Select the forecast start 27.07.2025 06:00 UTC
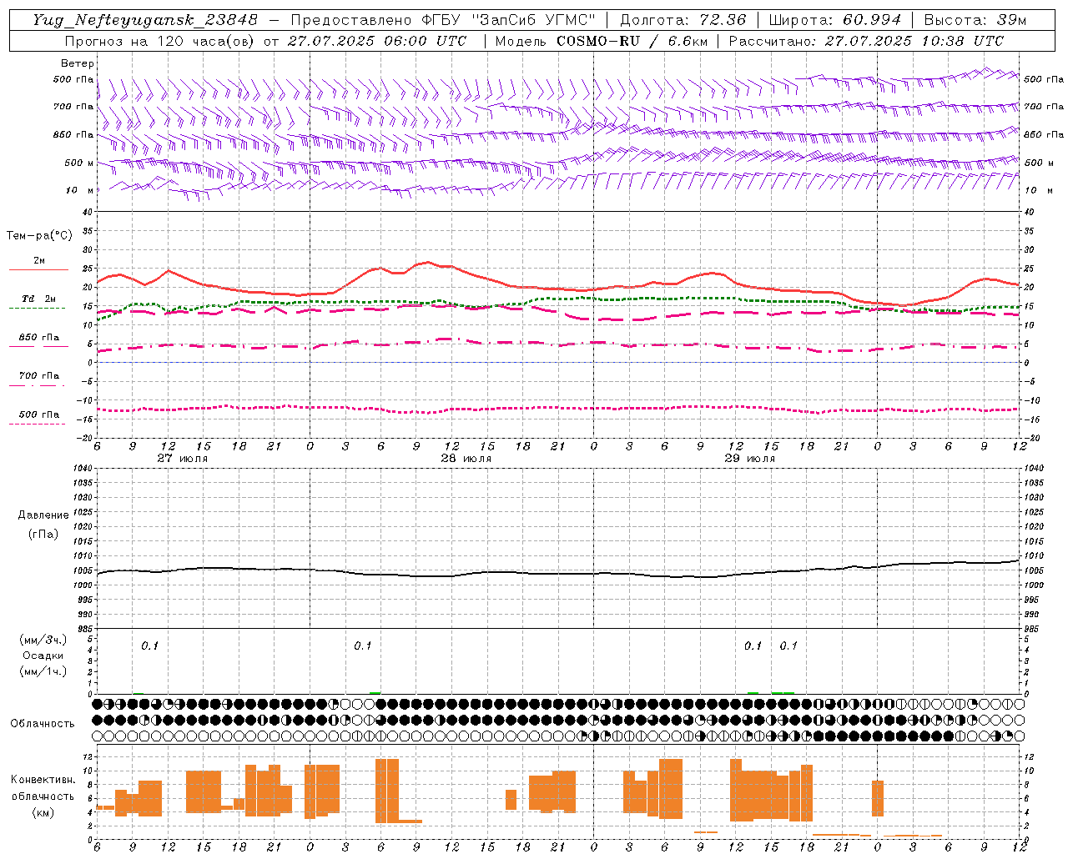1068x854 pixels. (x=375, y=41)
